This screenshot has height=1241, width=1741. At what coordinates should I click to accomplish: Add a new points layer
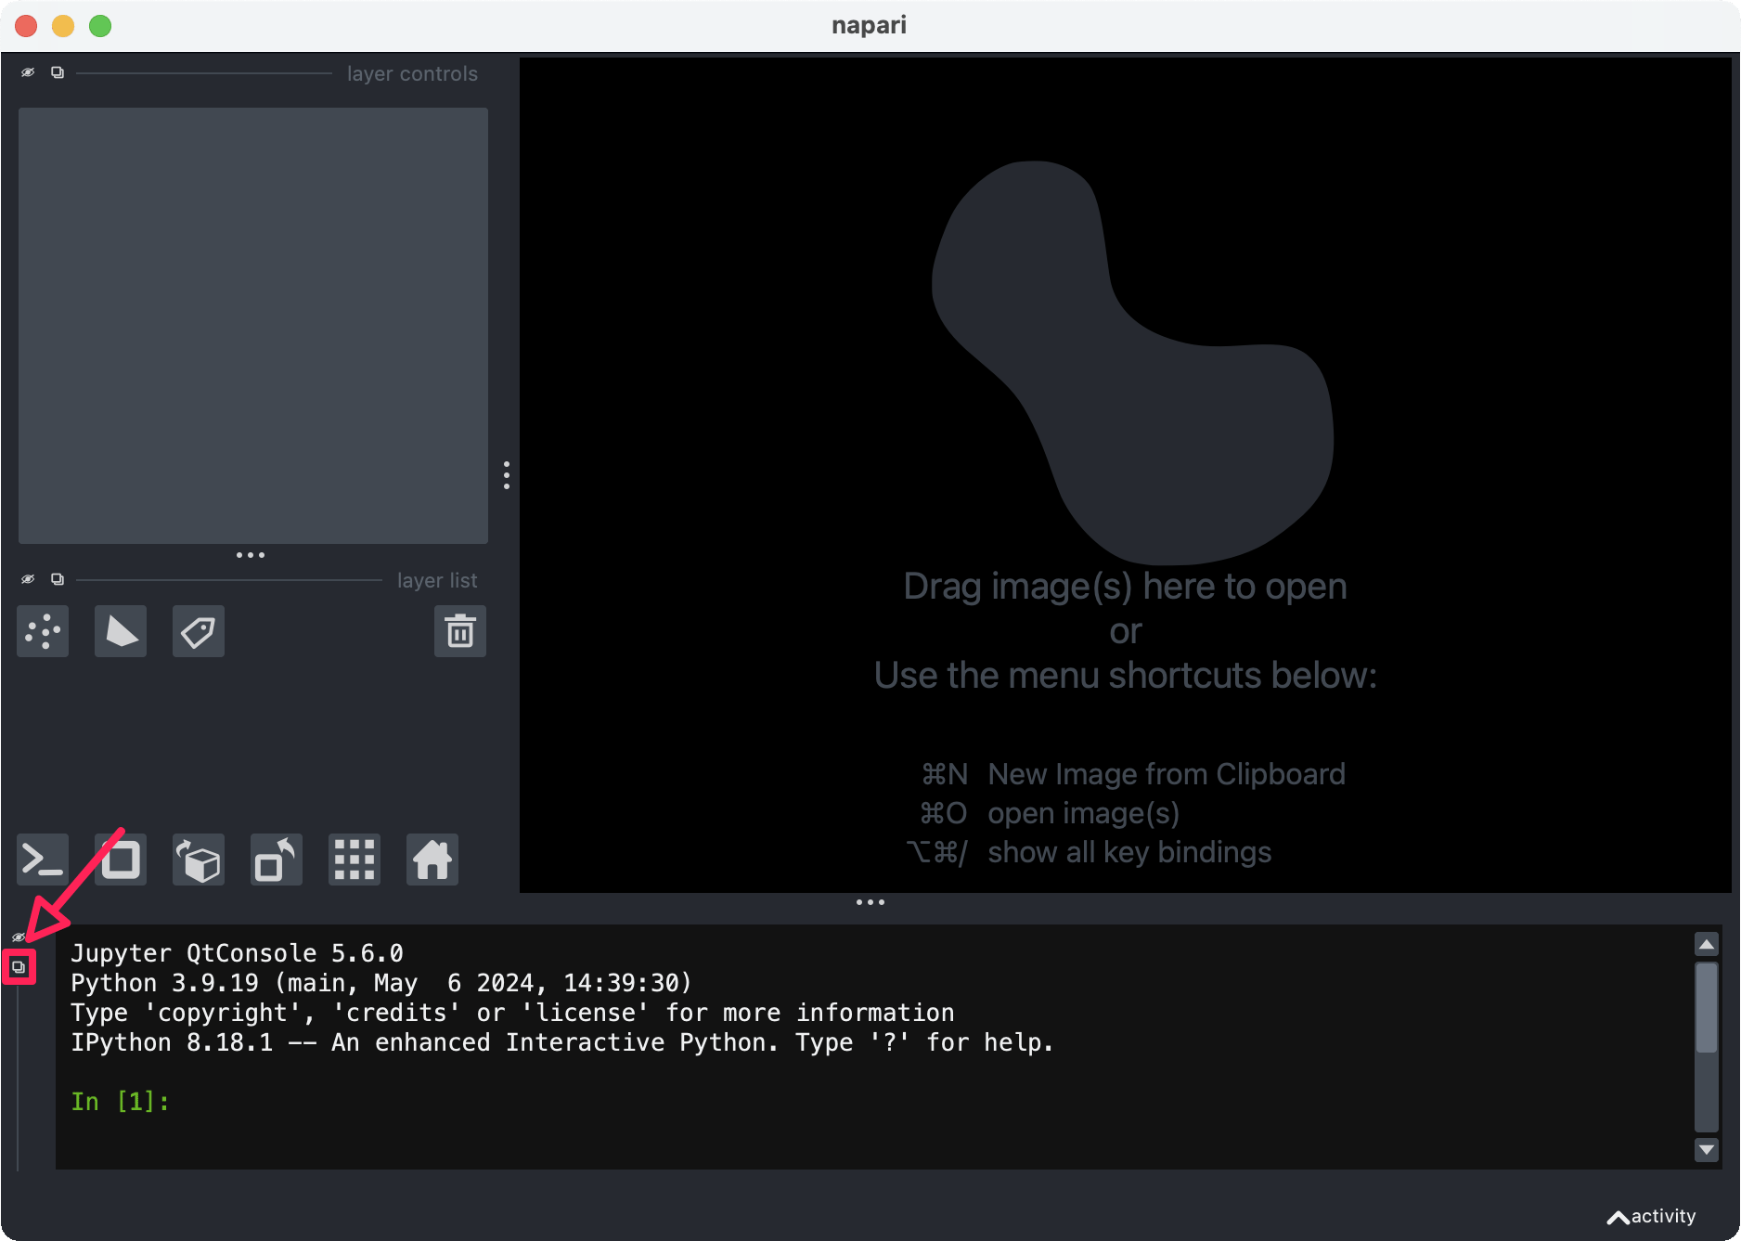[x=43, y=632]
